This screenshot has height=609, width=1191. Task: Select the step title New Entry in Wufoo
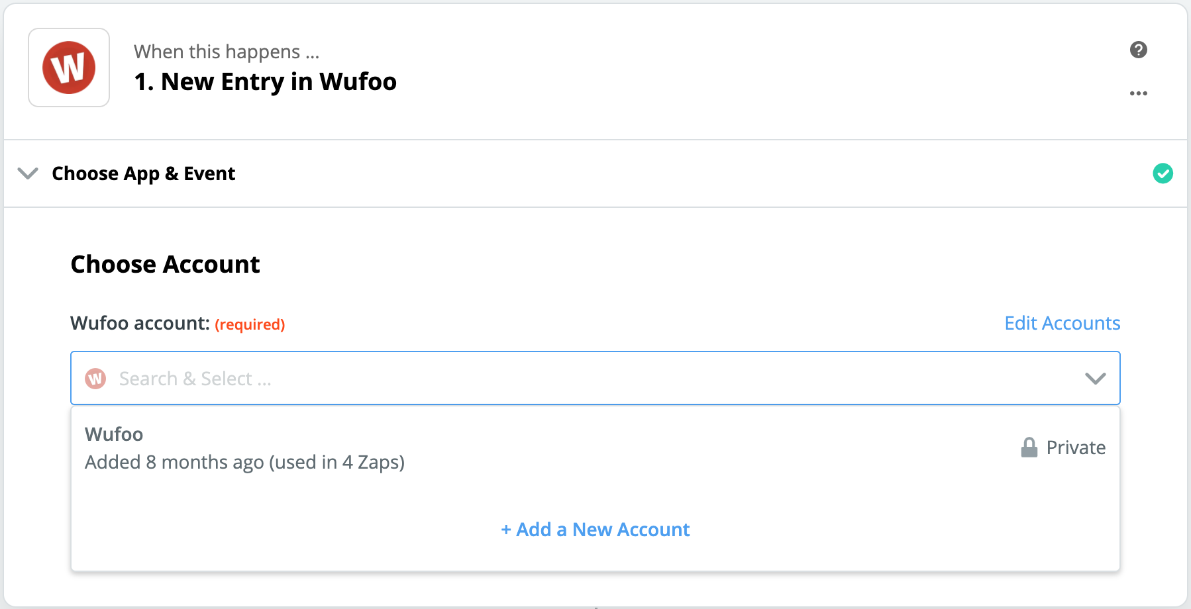tap(265, 81)
